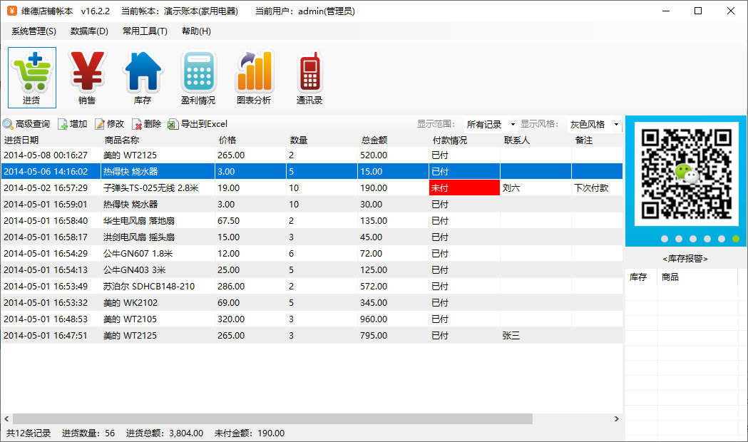
Task: Click the 库存 header in stock alarm panel
Action: [641, 277]
